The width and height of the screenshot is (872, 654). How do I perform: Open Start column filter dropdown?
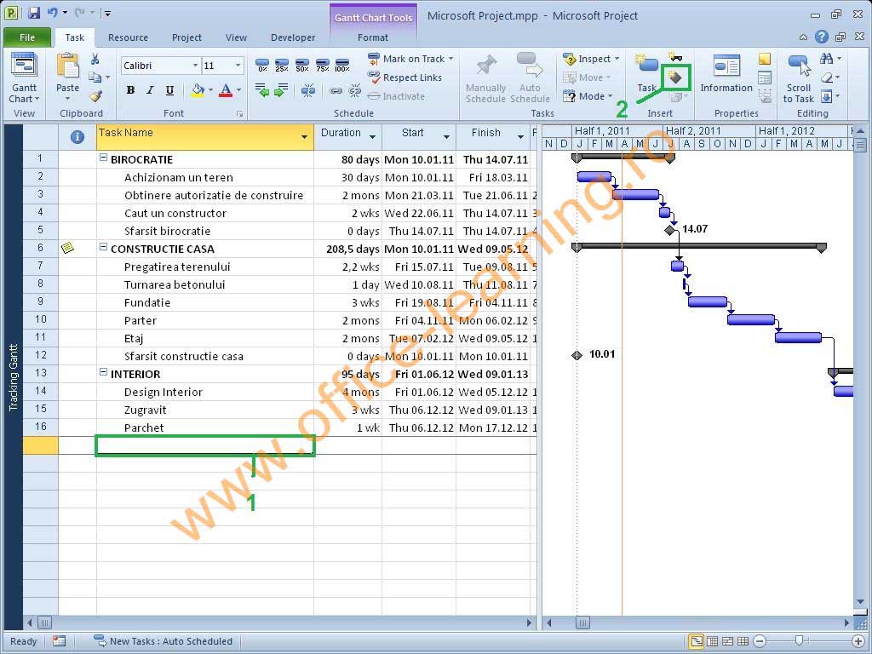coord(446,137)
